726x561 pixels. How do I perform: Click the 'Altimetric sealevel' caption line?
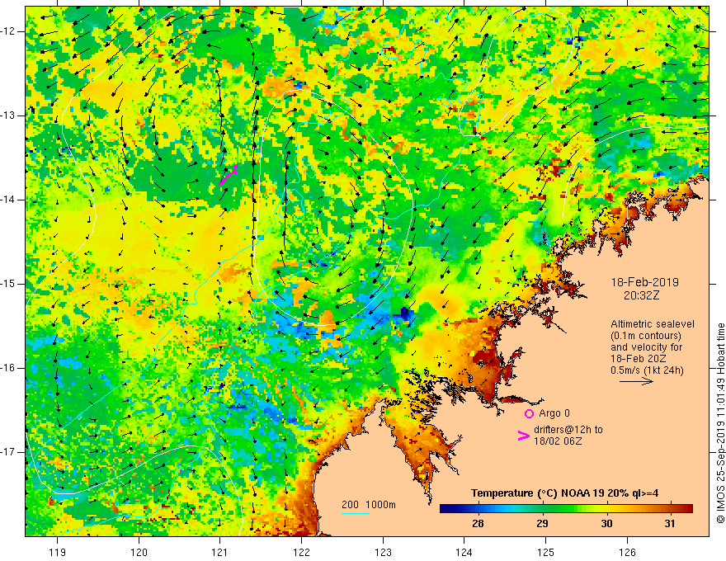[653, 324]
